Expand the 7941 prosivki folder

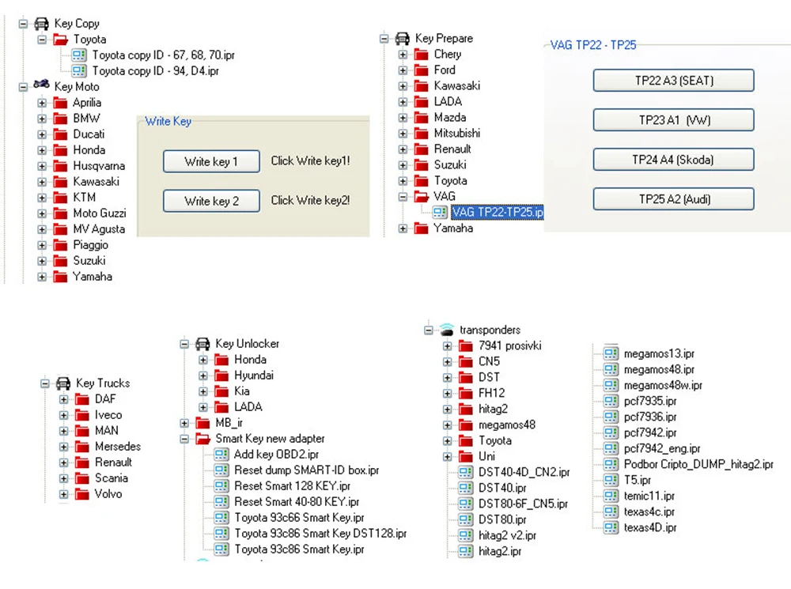(x=447, y=346)
